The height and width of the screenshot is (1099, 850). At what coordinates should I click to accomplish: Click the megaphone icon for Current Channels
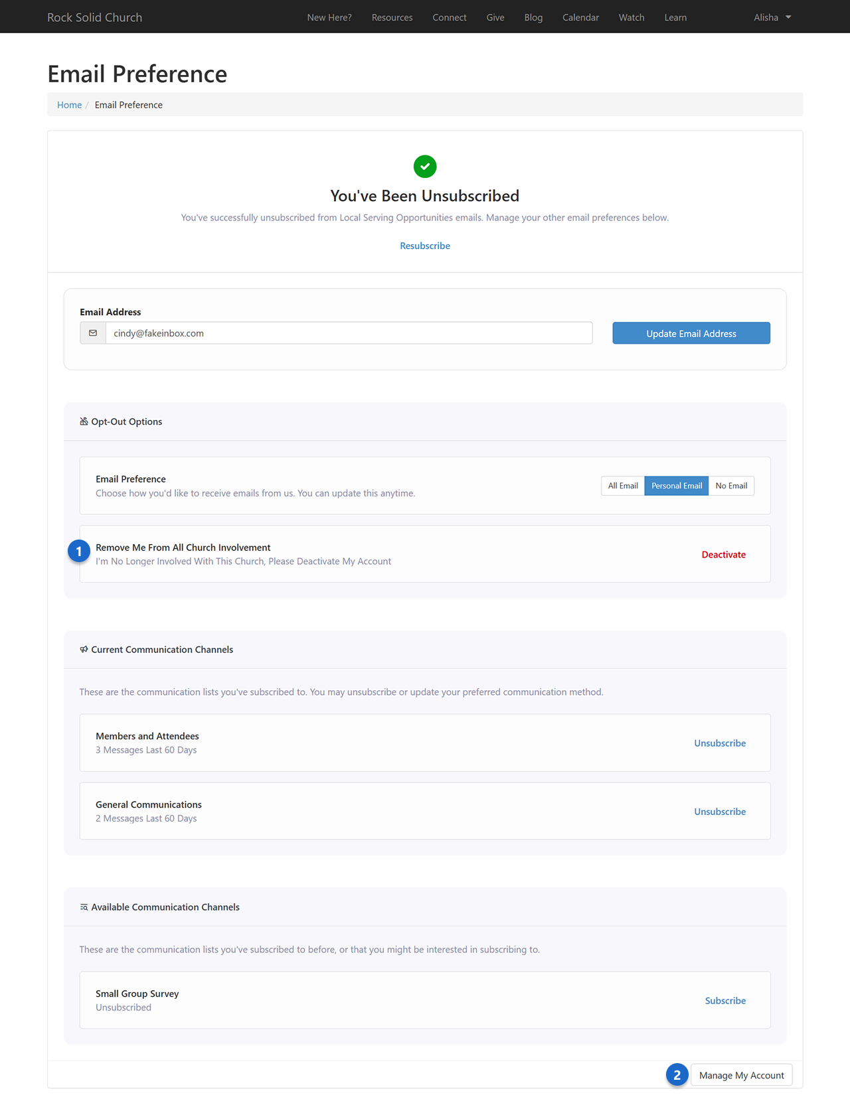pyautogui.click(x=84, y=650)
